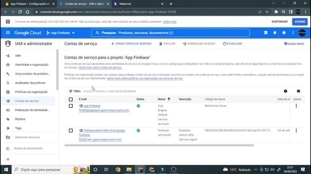Screen dimensions: 311x174
Task: Click the table horizontal scrollbar
Action: pos(159,145)
